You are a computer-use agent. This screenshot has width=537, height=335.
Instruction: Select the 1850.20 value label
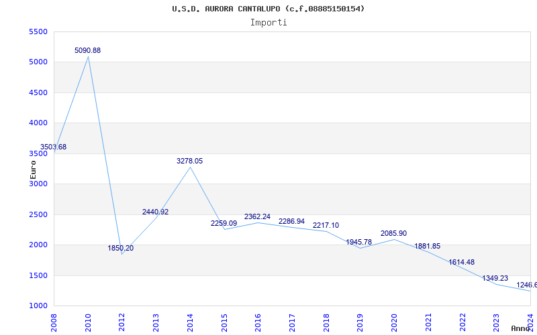pyautogui.click(x=121, y=248)
